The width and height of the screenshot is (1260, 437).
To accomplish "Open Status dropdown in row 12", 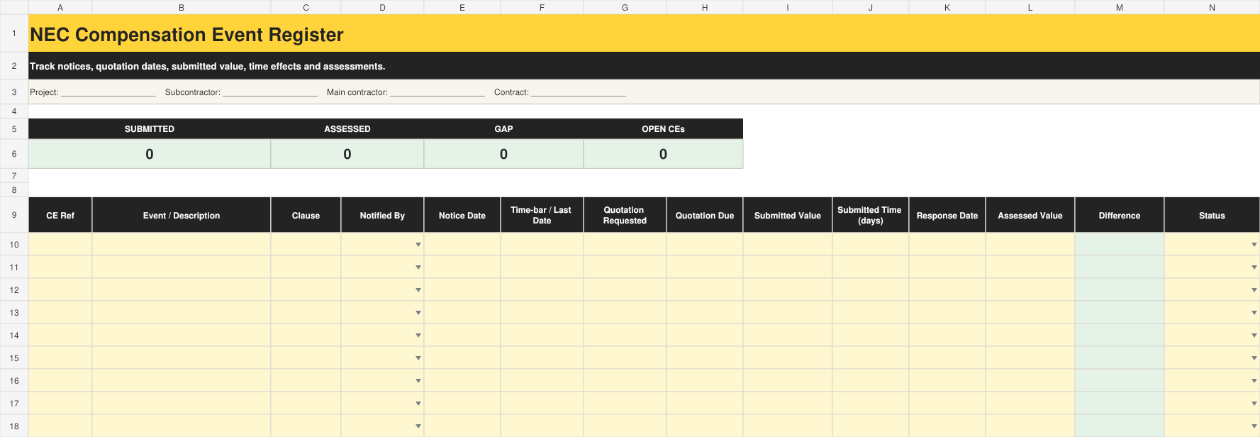I will point(1254,290).
